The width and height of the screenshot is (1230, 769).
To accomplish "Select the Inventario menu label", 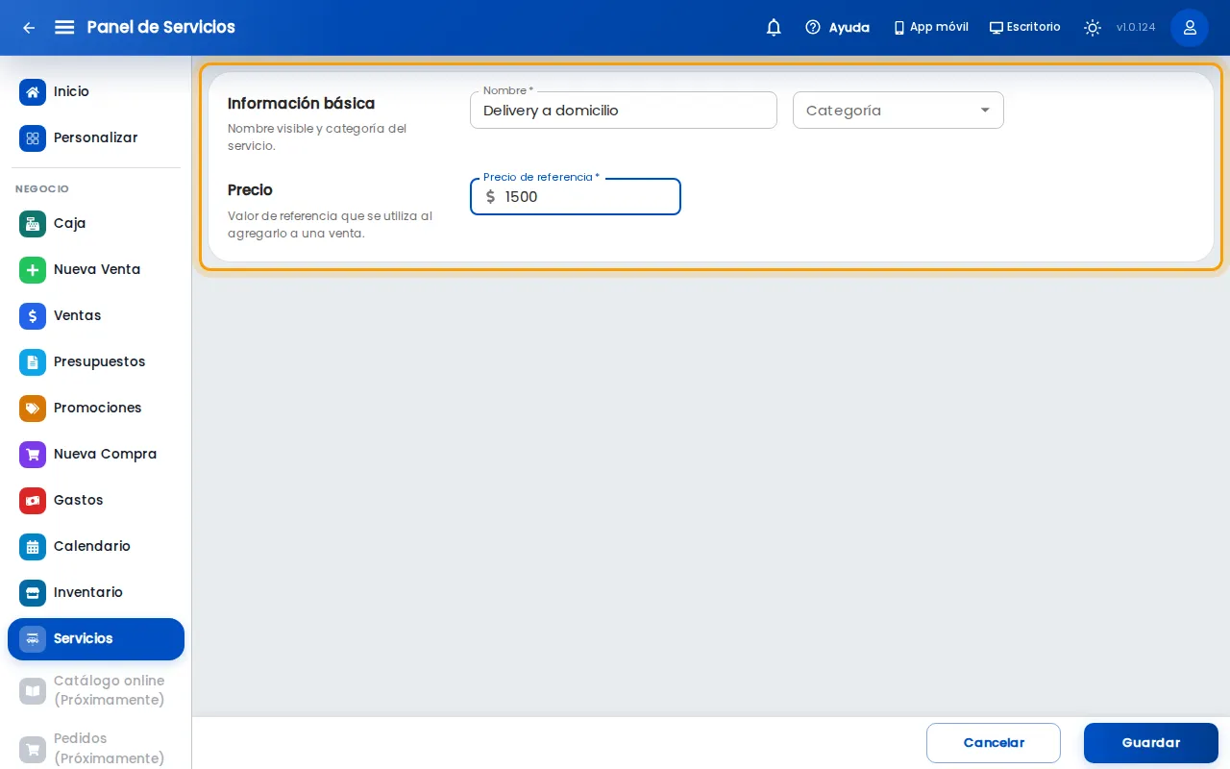I will 88,592.
